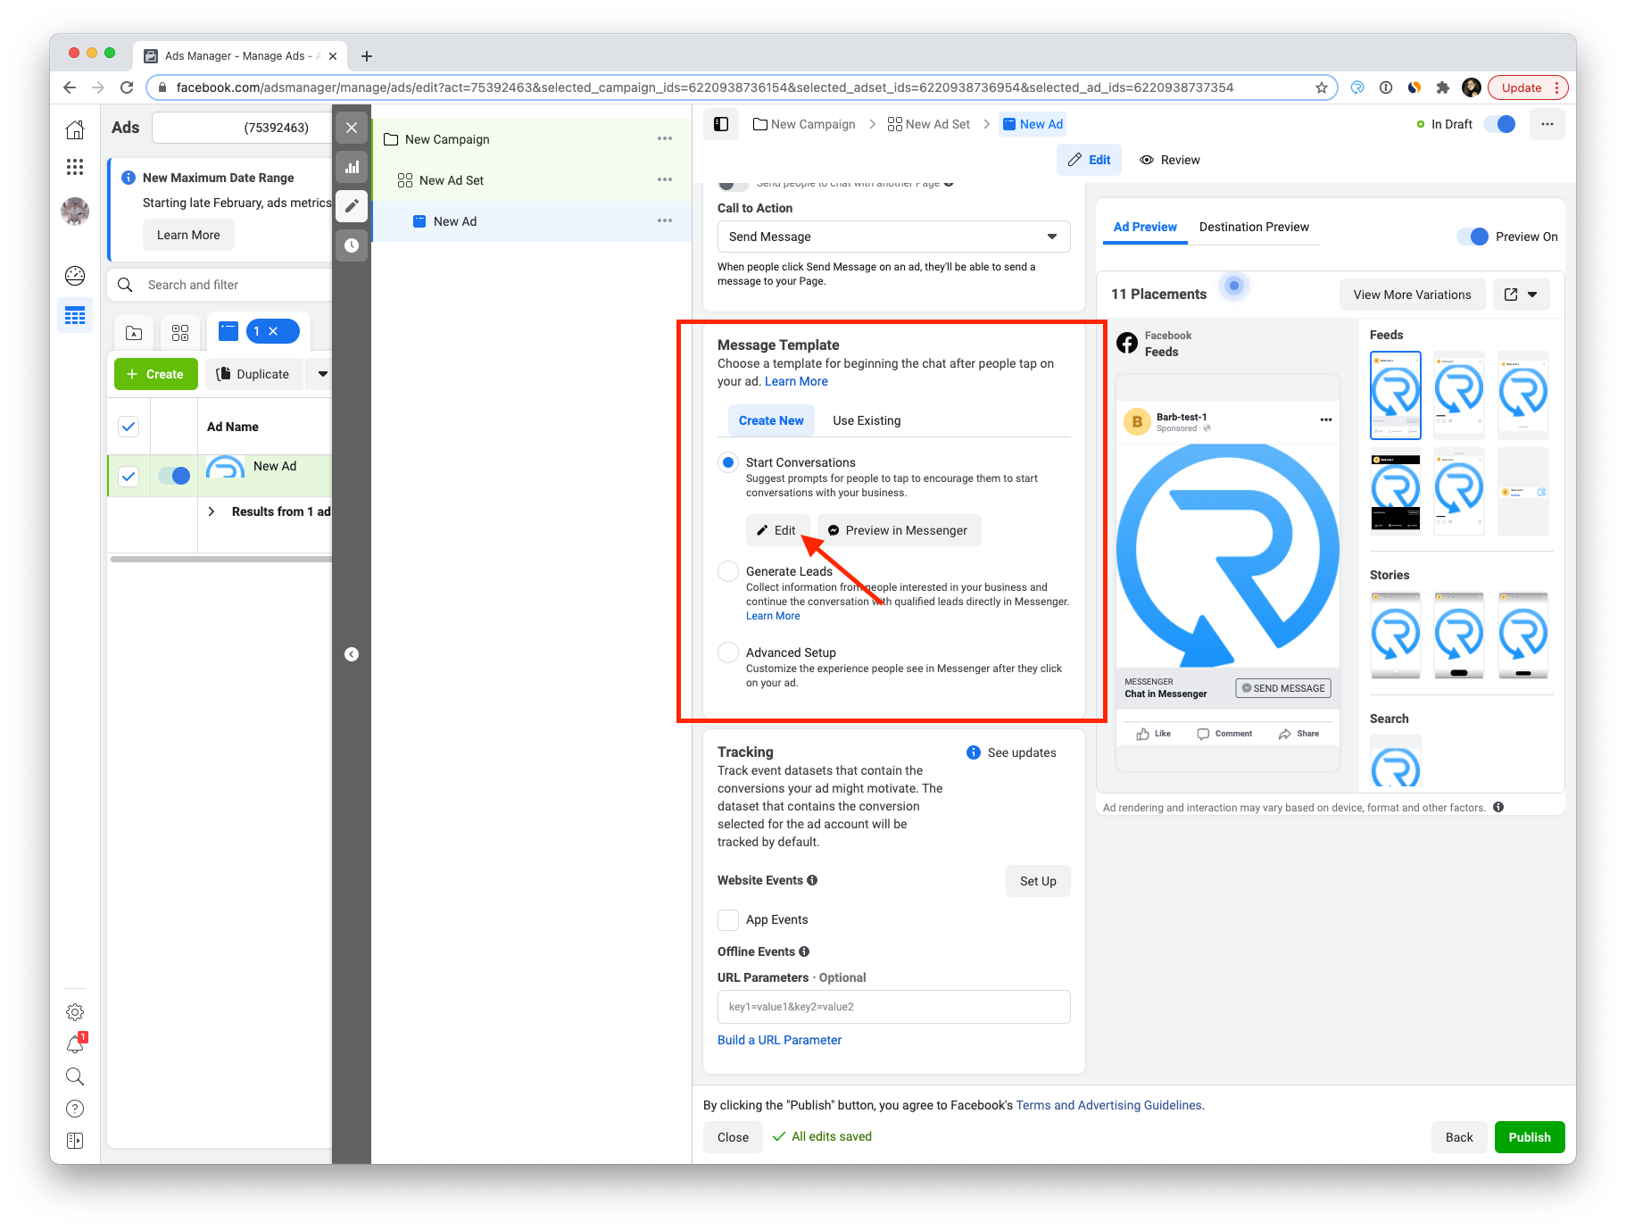Click the Duplicate button

click(253, 374)
